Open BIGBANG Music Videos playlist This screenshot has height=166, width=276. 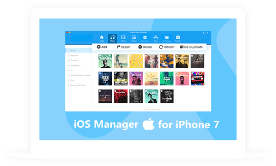(x=79, y=75)
